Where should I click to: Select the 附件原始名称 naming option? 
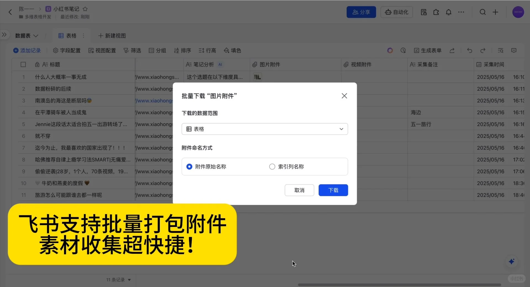tap(189, 166)
